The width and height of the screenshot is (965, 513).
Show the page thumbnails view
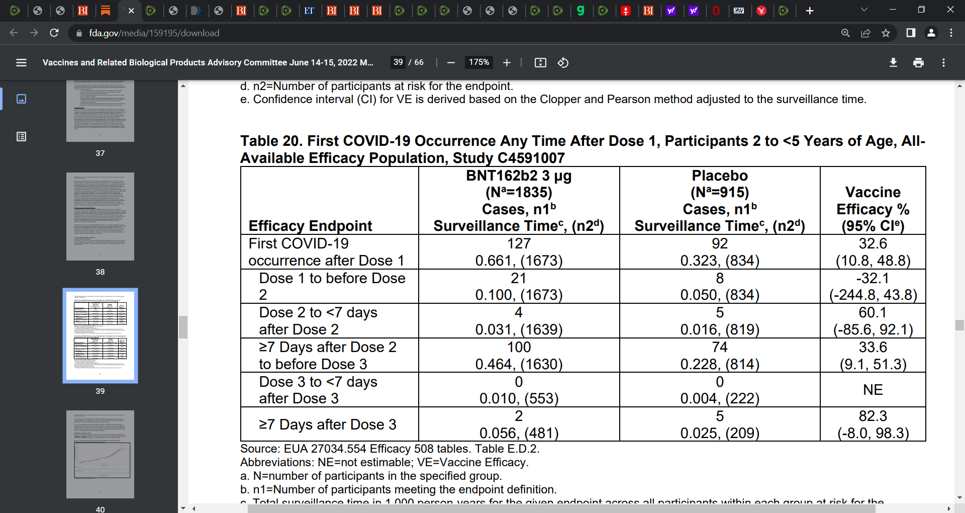point(21,99)
